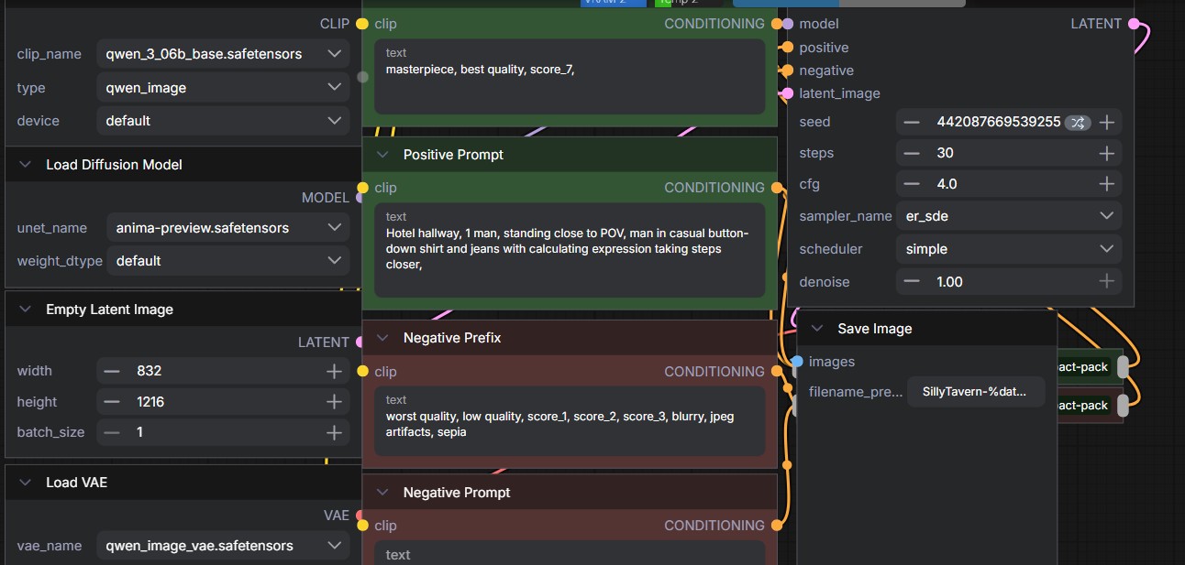Increase cfg with the plus icon
This screenshot has height=565, width=1185.
[x=1107, y=184]
